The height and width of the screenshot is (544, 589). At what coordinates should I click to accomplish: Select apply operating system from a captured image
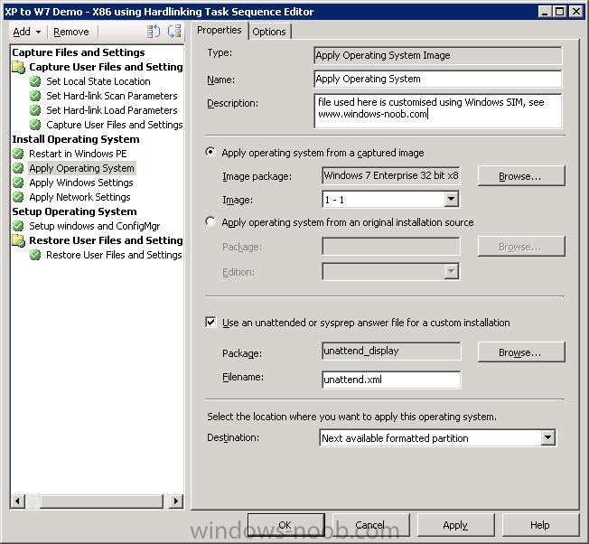(210, 152)
